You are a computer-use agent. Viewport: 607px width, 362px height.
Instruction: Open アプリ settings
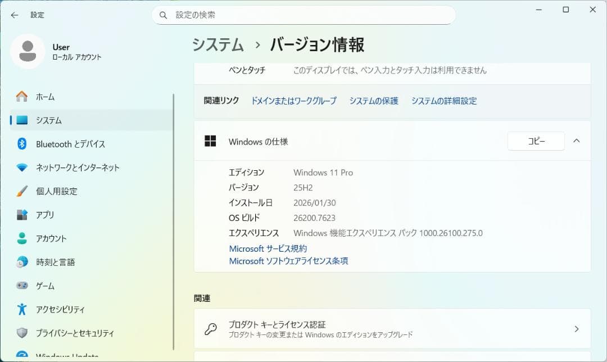(x=92, y=215)
